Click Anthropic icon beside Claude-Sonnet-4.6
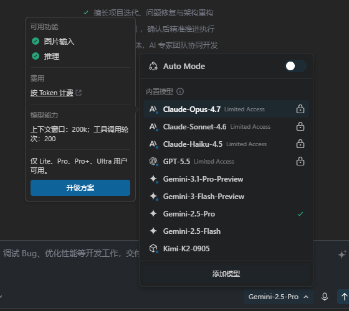This screenshot has width=349, height=311. tap(153, 127)
